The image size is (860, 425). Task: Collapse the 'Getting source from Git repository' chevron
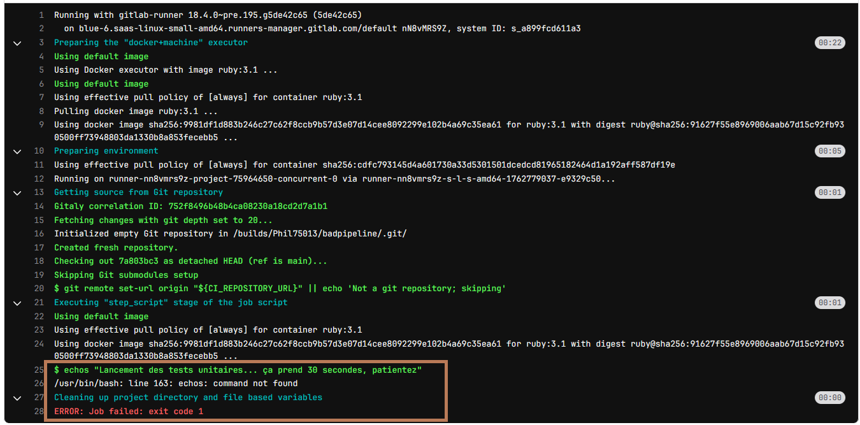click(17, 192)
